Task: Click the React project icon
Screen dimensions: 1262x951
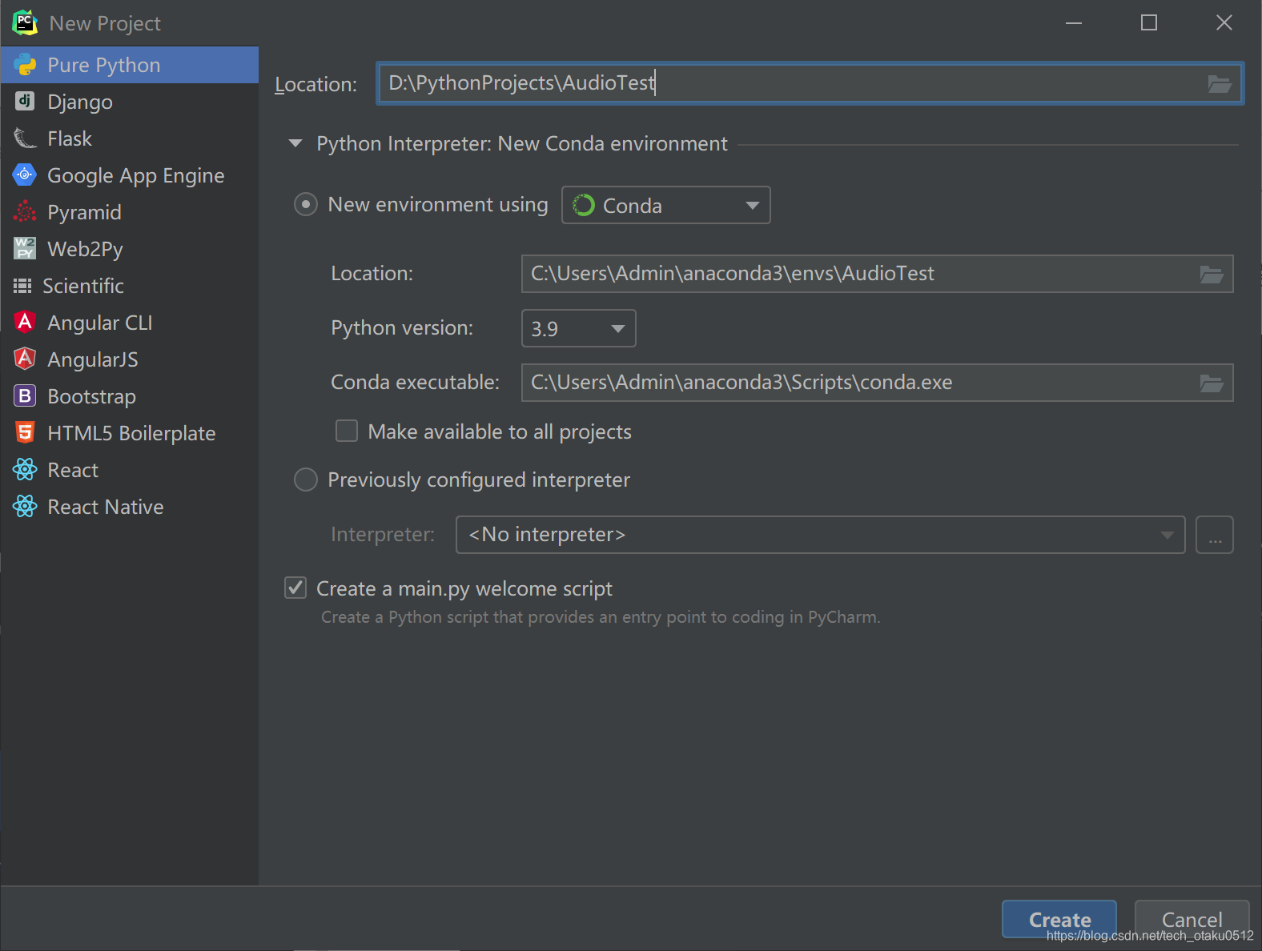Action: point(25,469)
